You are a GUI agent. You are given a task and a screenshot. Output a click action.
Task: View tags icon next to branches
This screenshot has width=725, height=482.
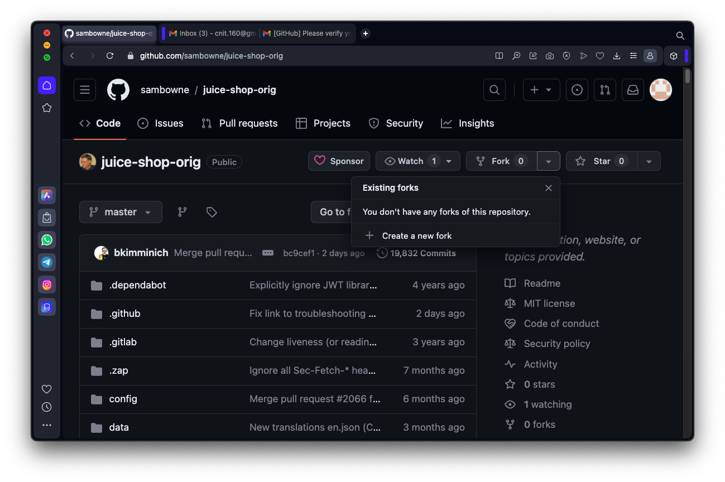click(x=212, y=212)
